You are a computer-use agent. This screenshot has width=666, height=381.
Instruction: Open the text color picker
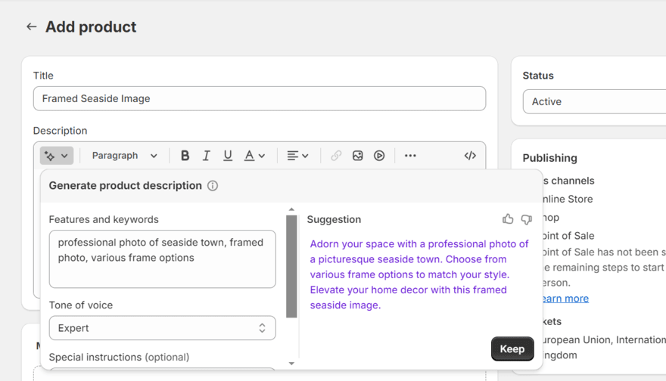(x=254, y=156)
